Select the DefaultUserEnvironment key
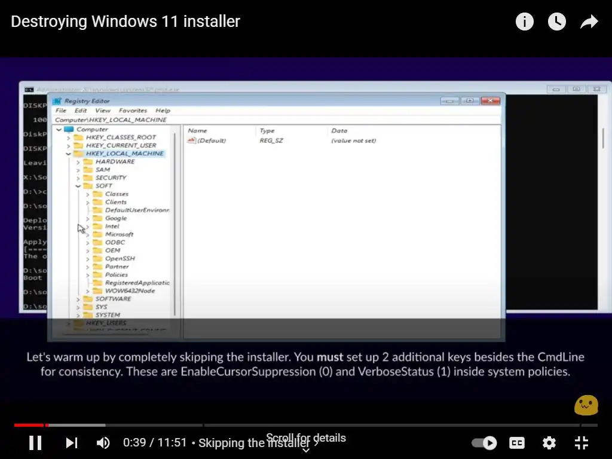The height and width of the screenshot is (459, 612). (137, 210)
